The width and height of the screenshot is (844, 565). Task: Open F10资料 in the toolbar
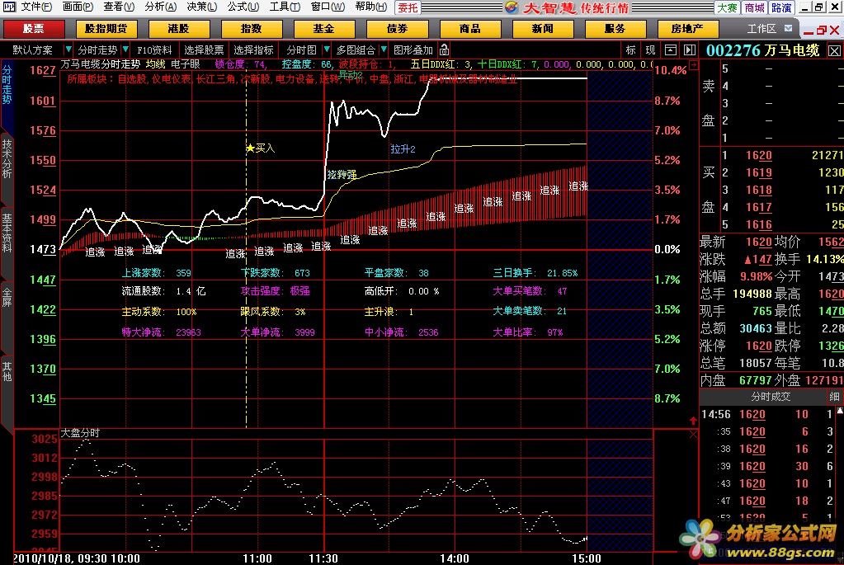tap(154, 50)
